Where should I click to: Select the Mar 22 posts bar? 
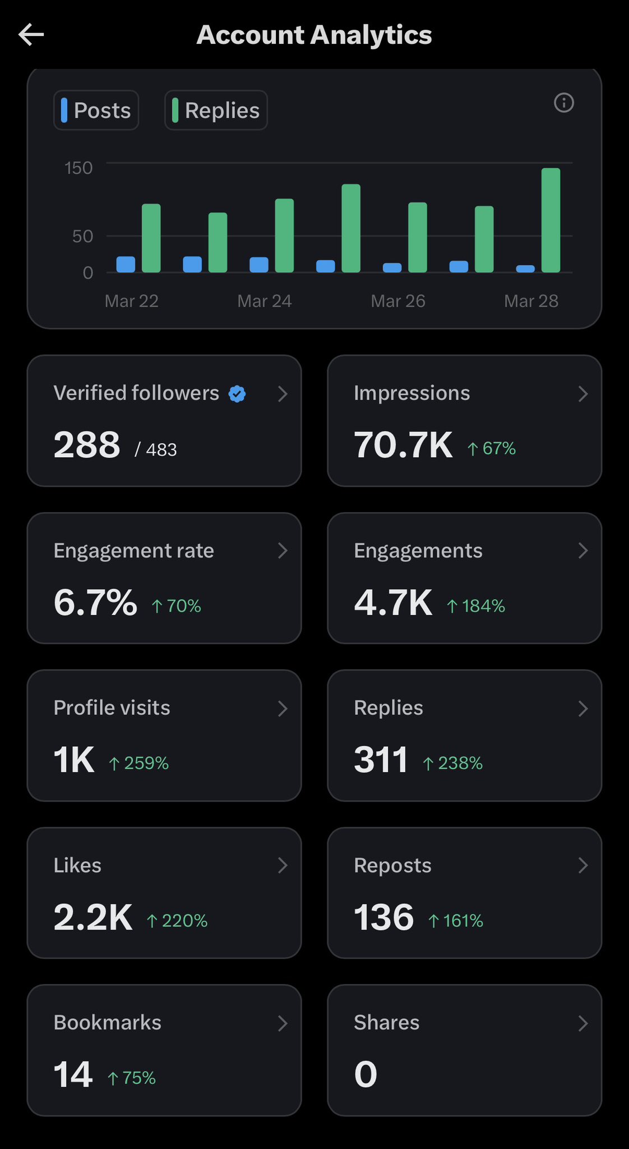click(126, 264)
